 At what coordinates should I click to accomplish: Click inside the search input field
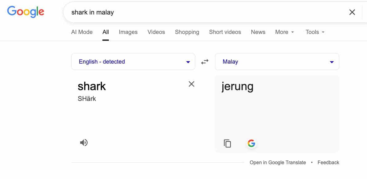click(x=185, y=12)
